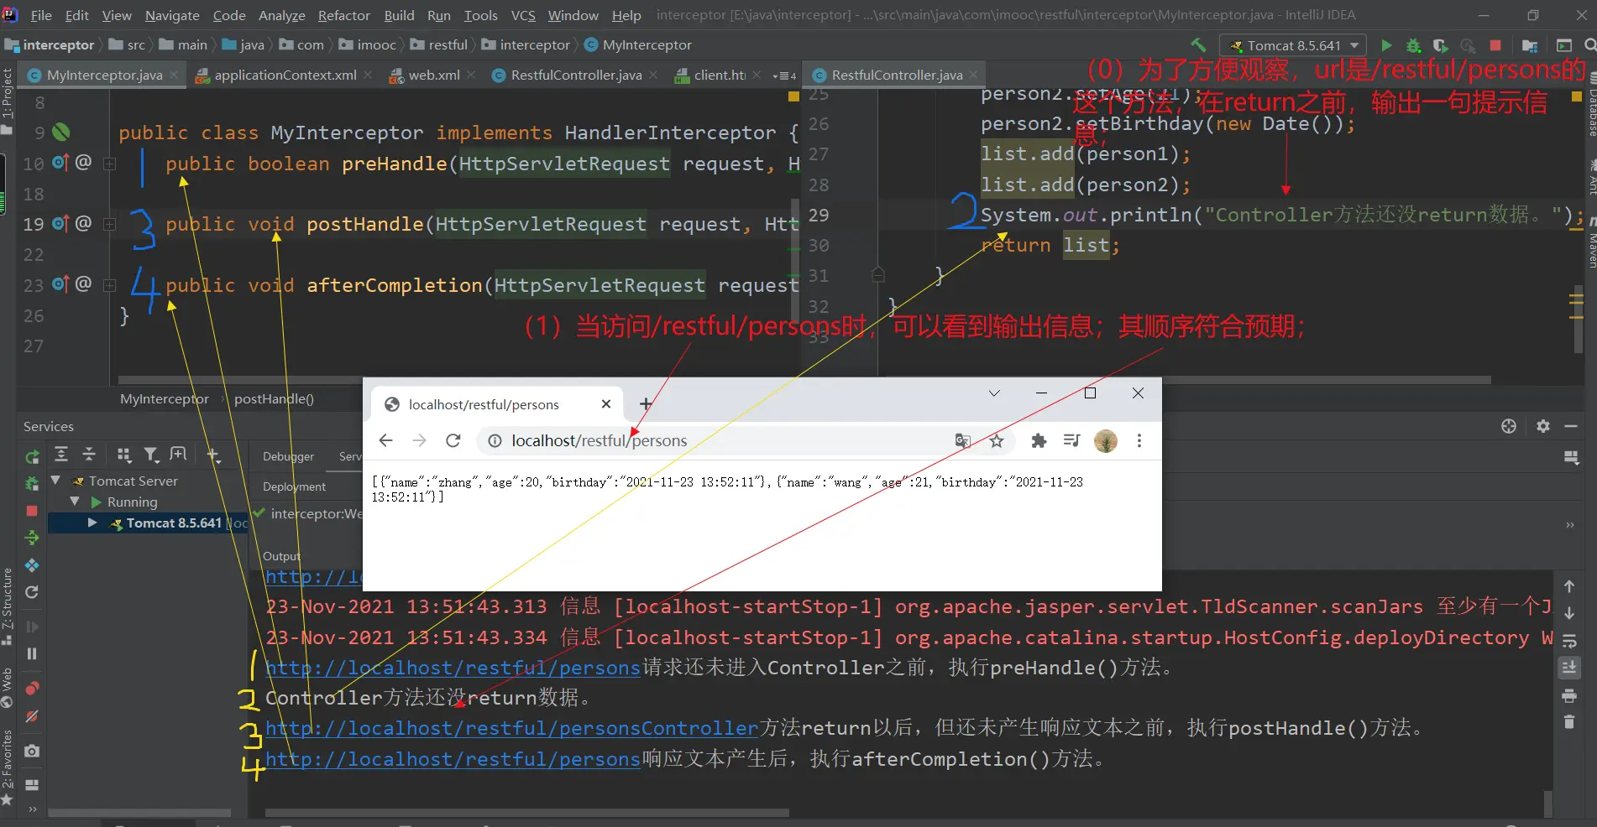Viewport: 1597px width, 827px height.
Task: Collapse the Tomcat Server tree node
Action: 55,481
